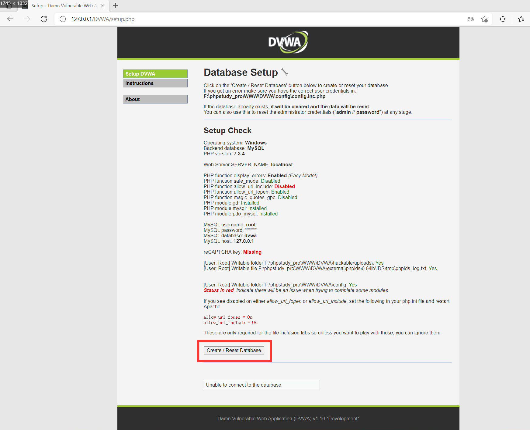Reload the page with the refresh icon

[x=44, y=19]
